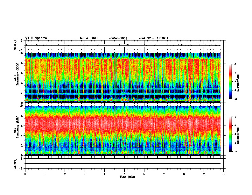Click the "2" kHz tick on ch.2 frequency axis
This screenshot has width=252, height=195.
(22, 146)
